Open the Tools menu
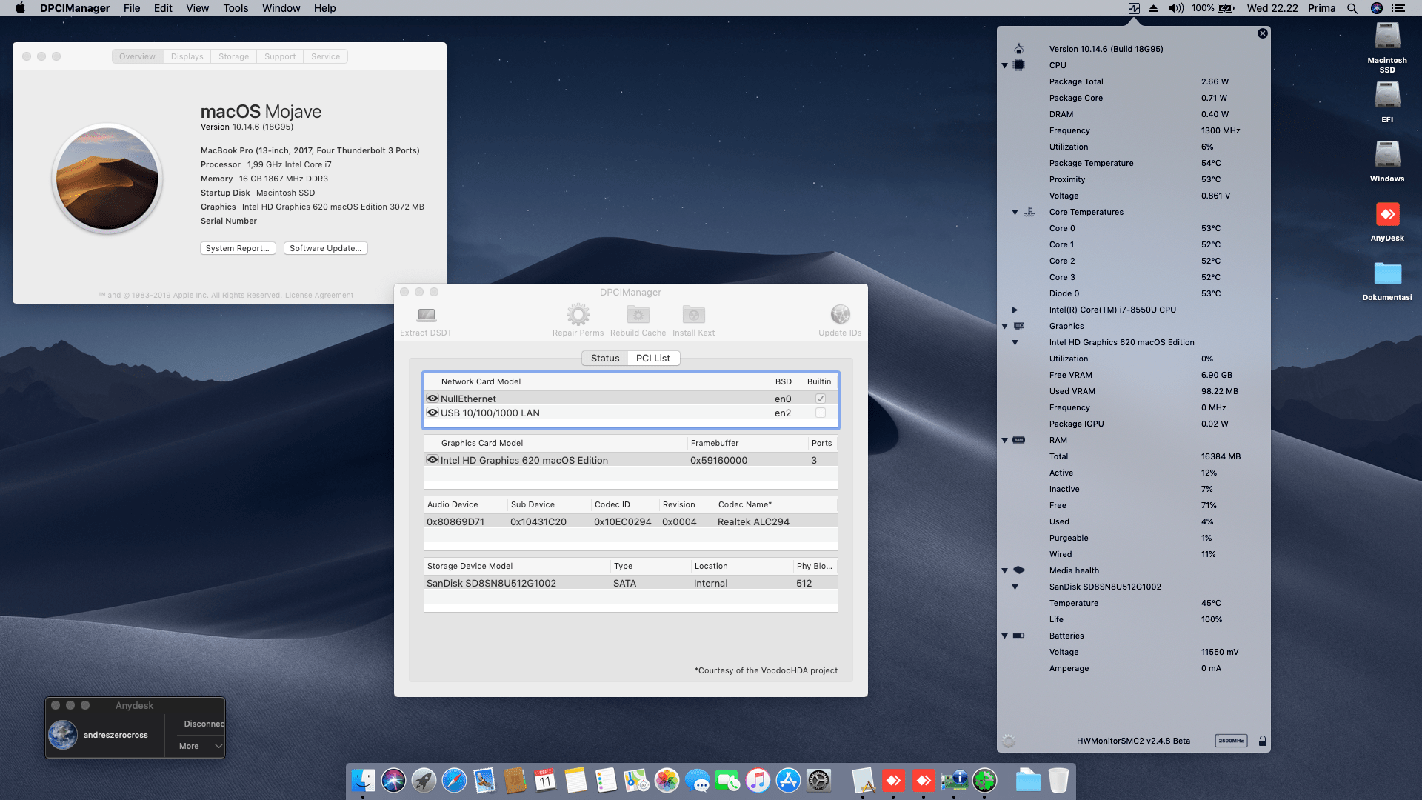This screenshot has width=1422, height=800. (x=236, y=8)
